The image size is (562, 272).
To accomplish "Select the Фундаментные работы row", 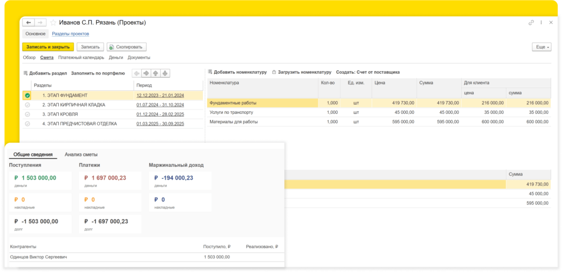I will click(379, 103).
